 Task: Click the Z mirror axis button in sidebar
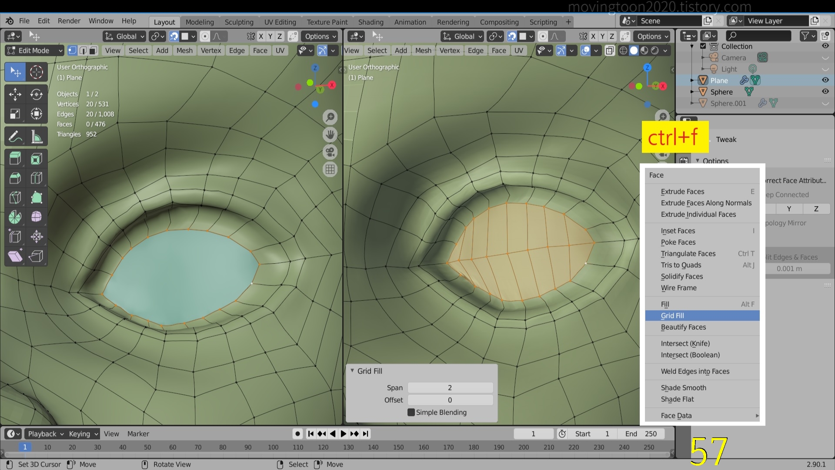(816, 209)
